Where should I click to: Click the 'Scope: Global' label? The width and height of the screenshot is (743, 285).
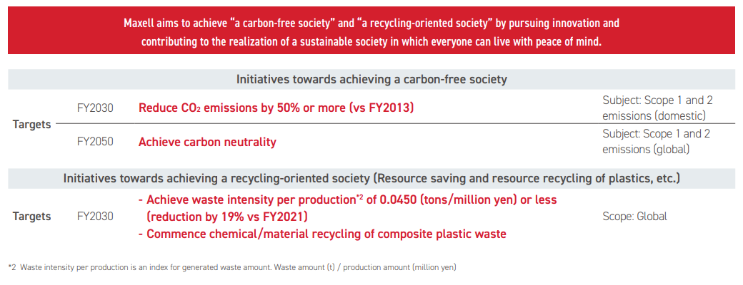pyautogui.click(x=634, y=217)
